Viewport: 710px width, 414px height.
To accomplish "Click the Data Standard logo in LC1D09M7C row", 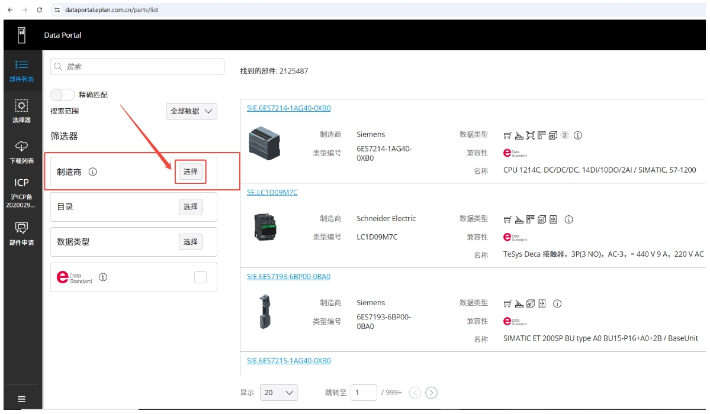I will click(515, 237).
